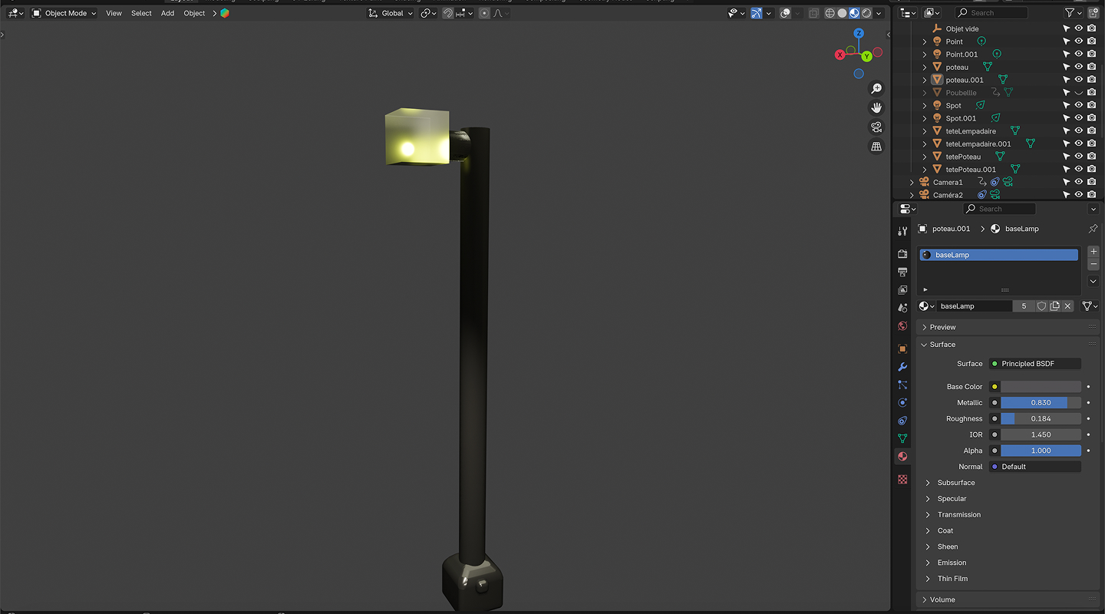Expand the Emission panel
The height and width of the screenshot is (614, 1105).
(x=952, y=563)
